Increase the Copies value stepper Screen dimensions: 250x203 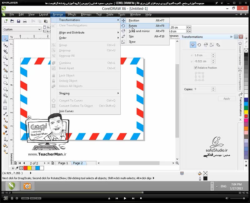point(213,88)
